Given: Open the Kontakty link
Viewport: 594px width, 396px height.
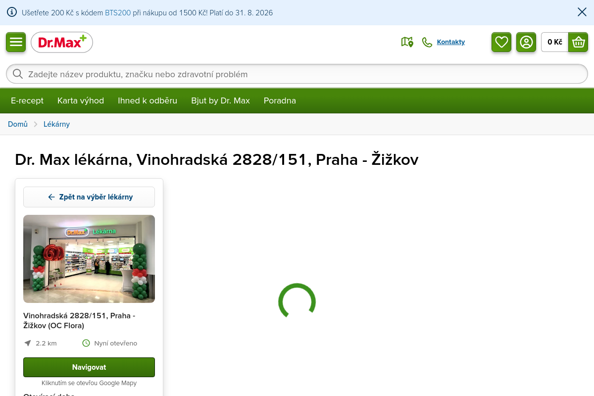Looking at the screenshot, I should (451, 42).
